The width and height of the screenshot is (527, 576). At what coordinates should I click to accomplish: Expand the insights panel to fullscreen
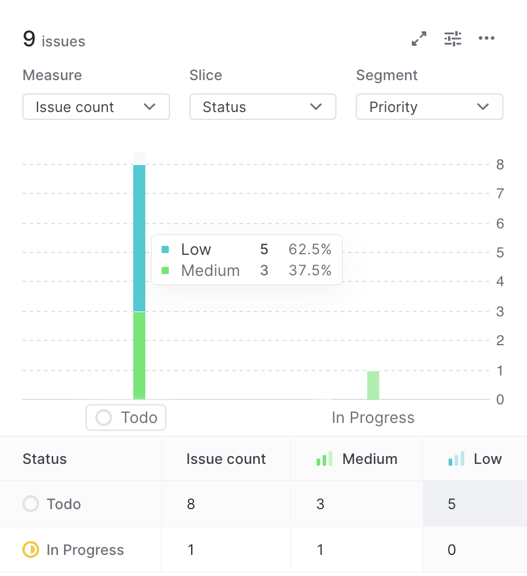click(419, 39)
